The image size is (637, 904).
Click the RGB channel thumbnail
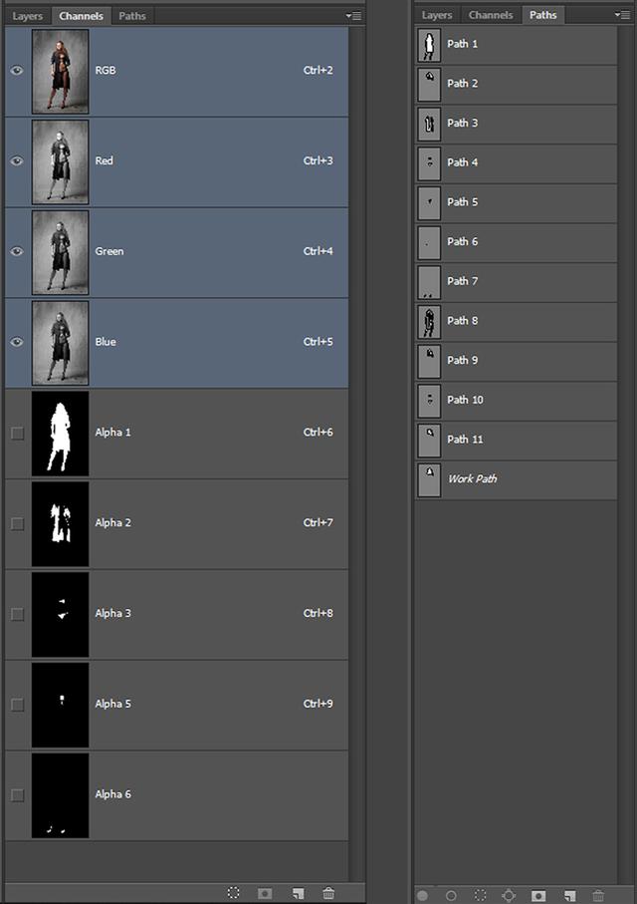click(61, 72)
